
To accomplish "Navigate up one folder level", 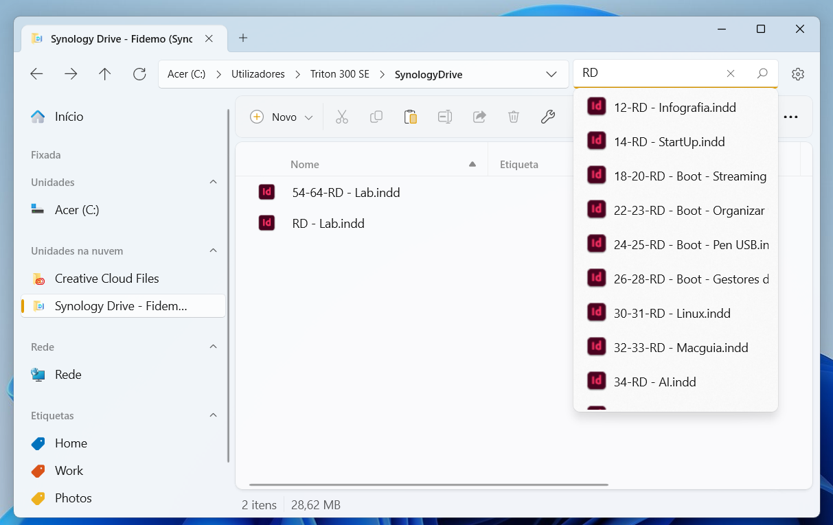I will tap(104, 74).
